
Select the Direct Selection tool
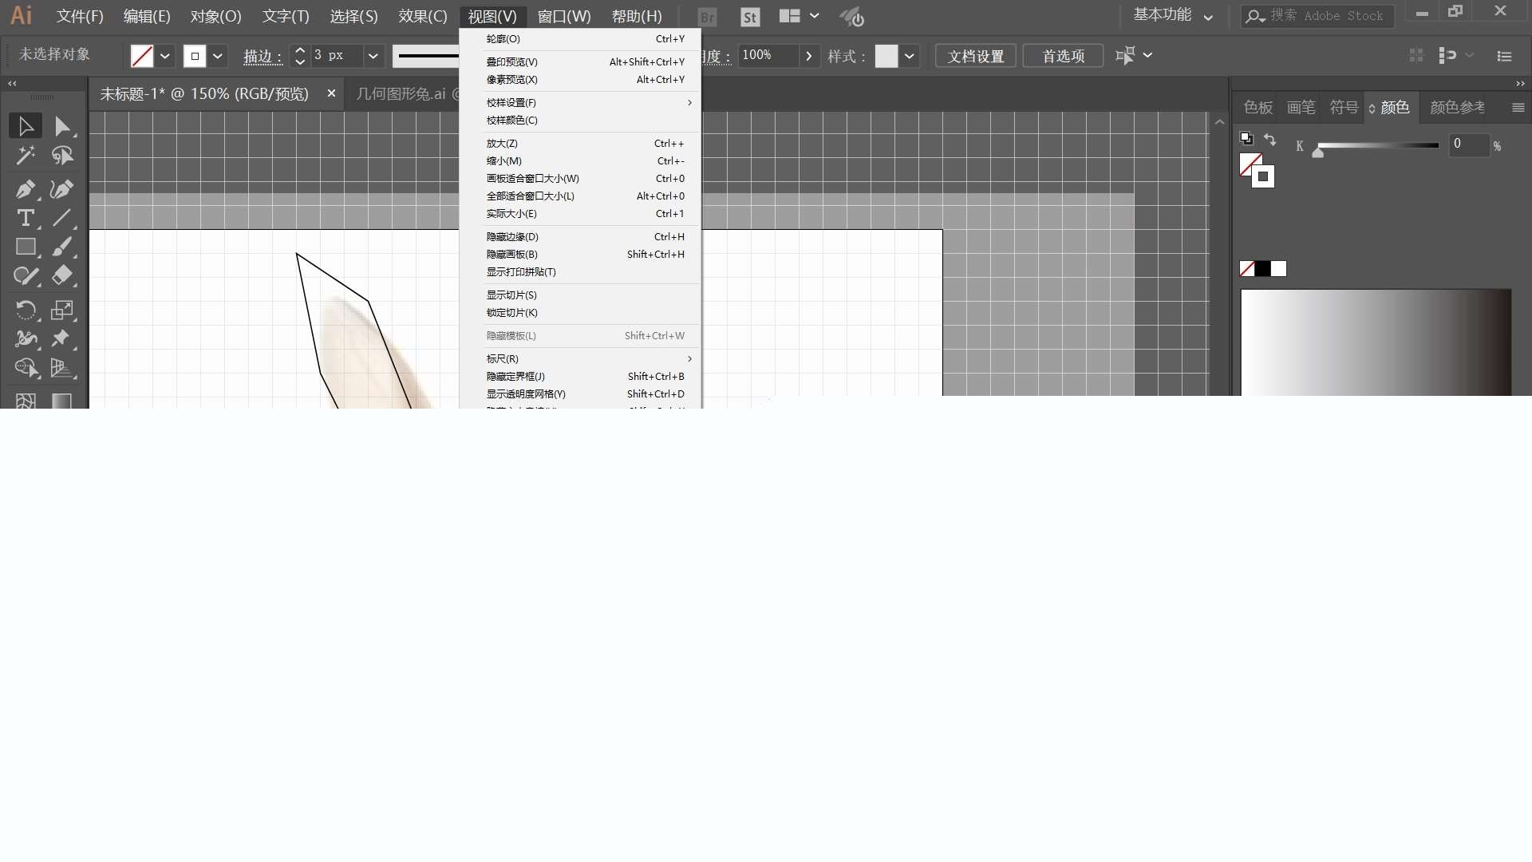62,126
